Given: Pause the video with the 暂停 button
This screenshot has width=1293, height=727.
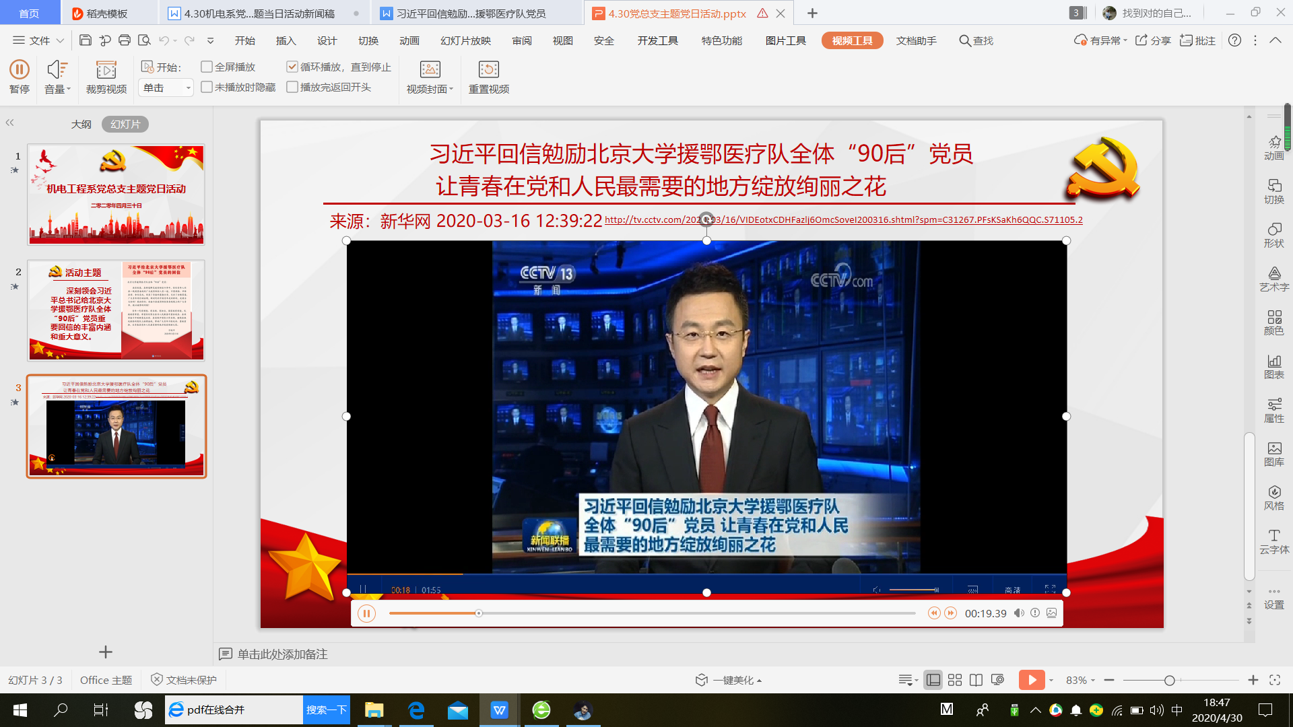Looking at the screenshot, I should point(20,76).
